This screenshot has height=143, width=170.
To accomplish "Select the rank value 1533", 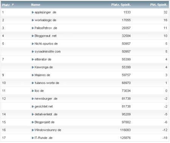I will (x=127, y=12).
